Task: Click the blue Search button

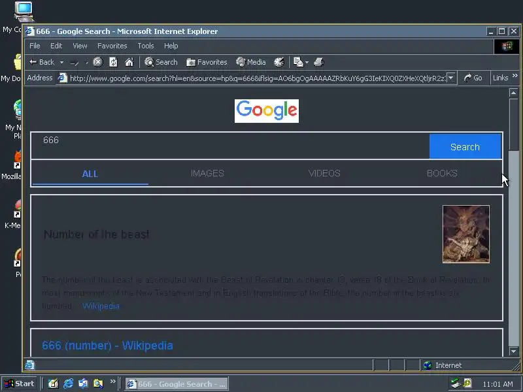Action: tap(465, 146)
